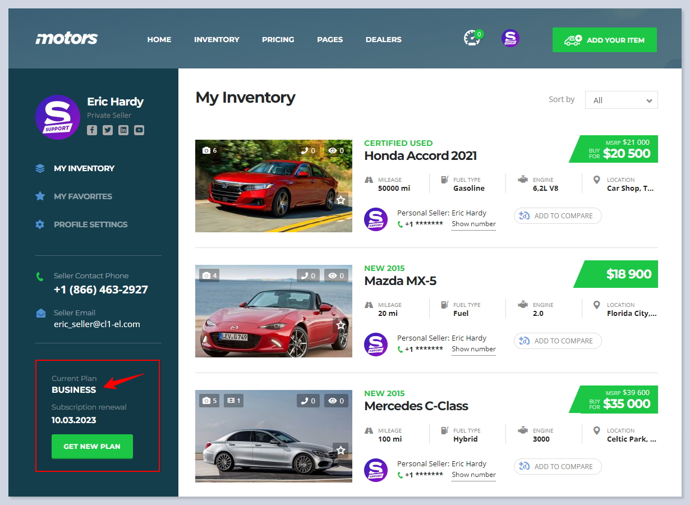Click the Get New Plan button
The height and width of the screenshot is (505, 690).
pos(92,447)
